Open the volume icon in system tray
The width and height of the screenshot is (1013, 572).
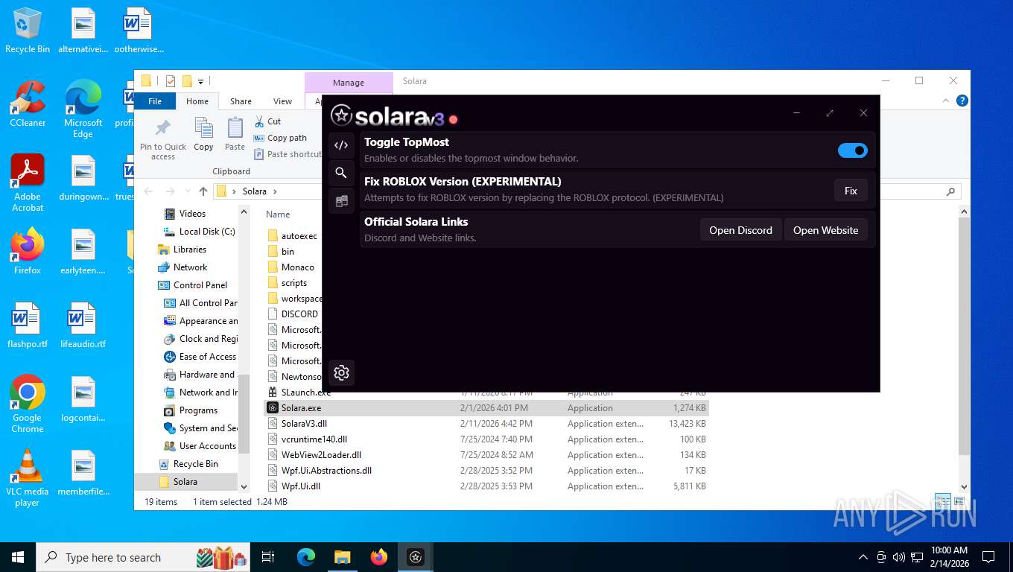click(x=898, y=557)
